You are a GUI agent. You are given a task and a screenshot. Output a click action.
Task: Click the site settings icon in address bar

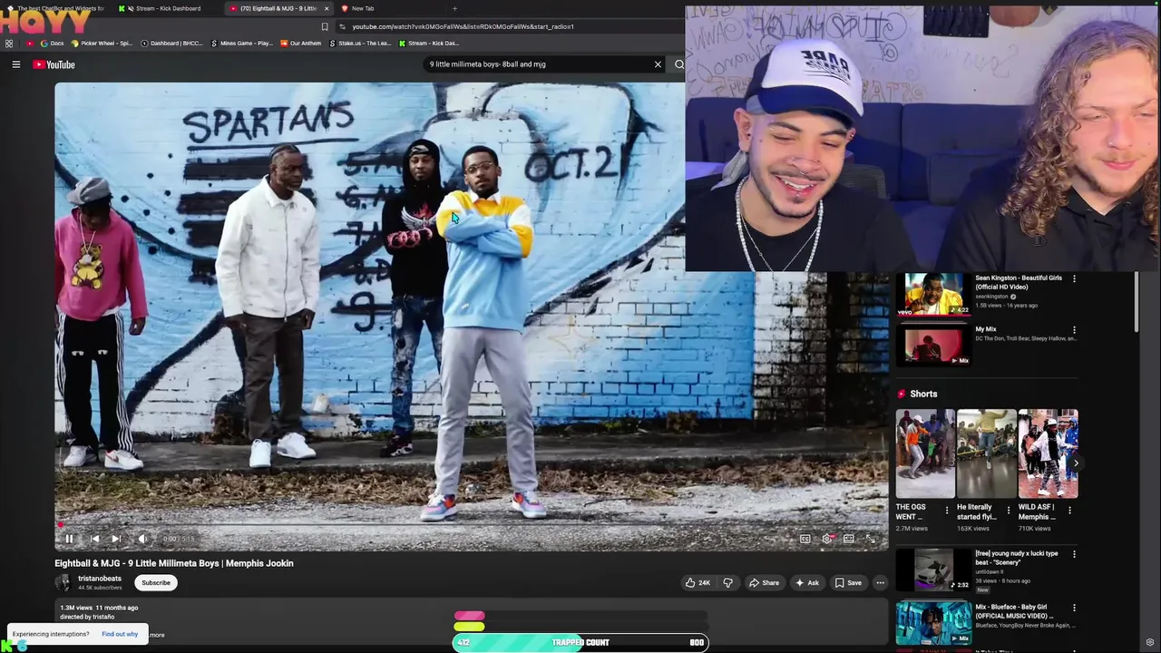342,26
